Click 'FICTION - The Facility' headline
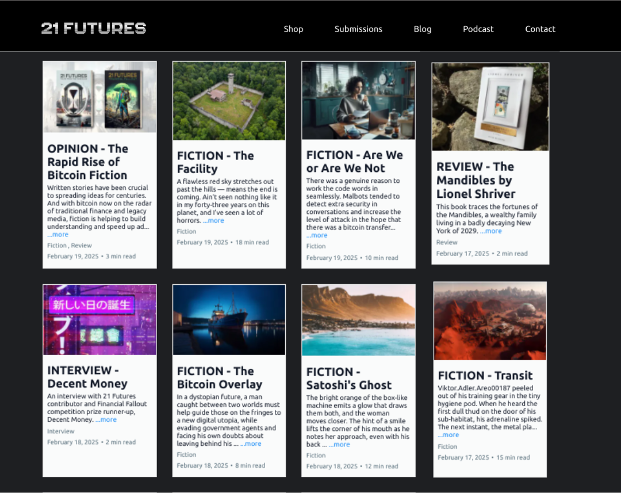This screenshot has height=493, width=621. coord(215,162)
